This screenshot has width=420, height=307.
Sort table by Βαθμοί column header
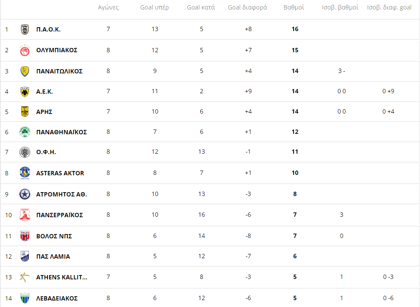[294, 8]
